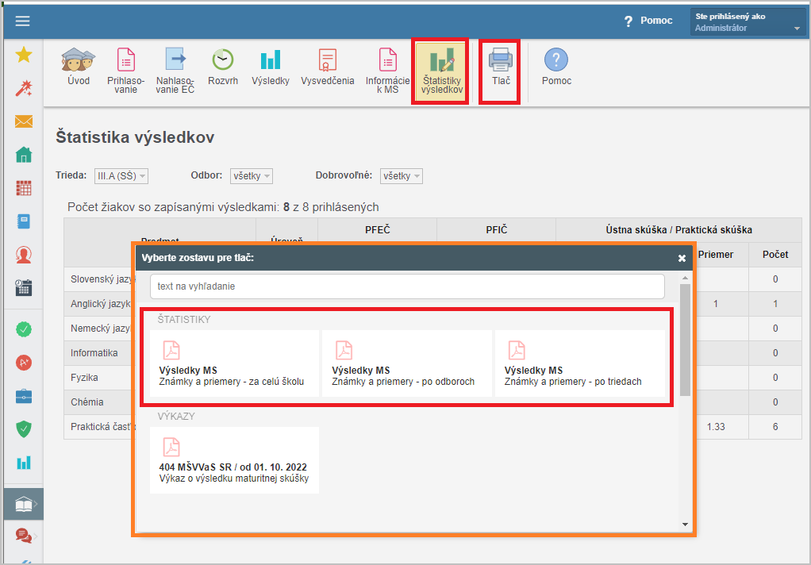Choose Výsledky MS po odboroch report
811x565 pixels.
coord(406,364)
